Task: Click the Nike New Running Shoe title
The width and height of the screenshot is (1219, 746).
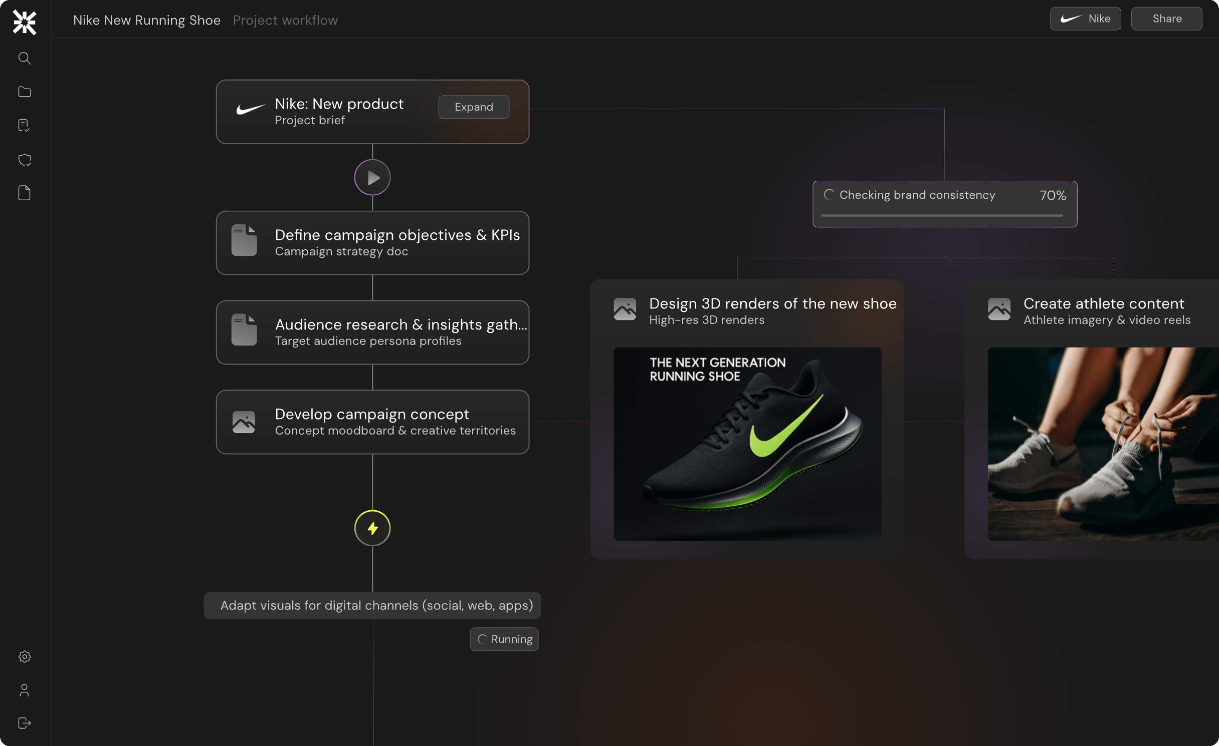Action: [x=146, y=20]
